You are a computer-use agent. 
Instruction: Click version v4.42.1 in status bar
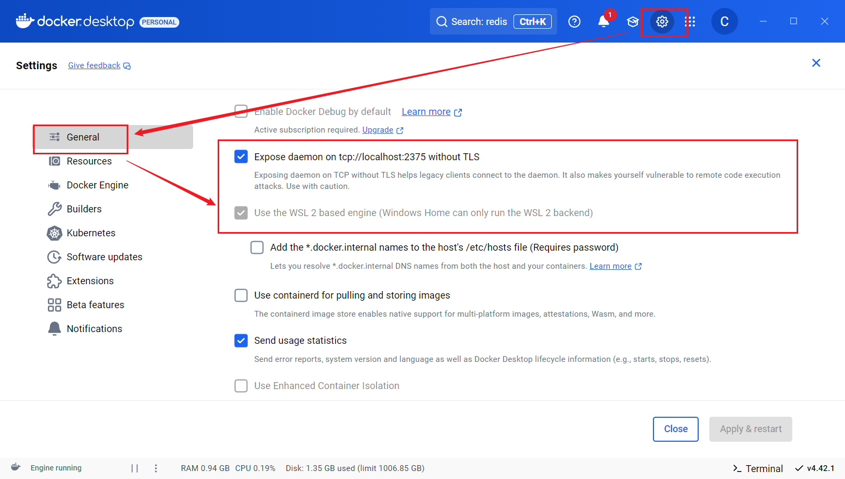point(821,468)
